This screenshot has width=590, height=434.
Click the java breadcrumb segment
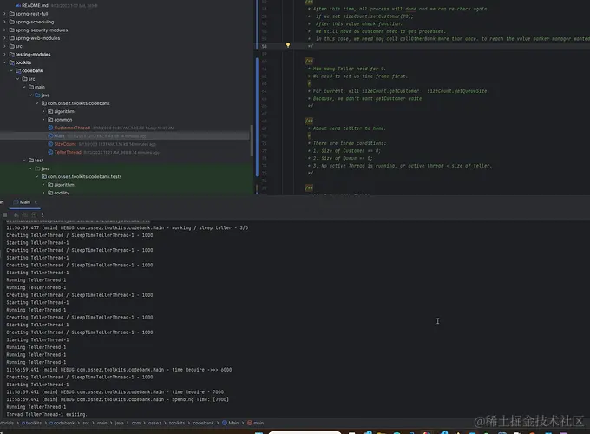[119, 423]
